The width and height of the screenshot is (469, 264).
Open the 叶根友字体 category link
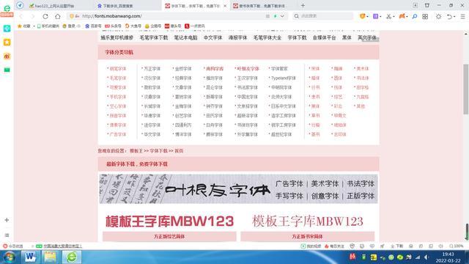(x=248, y=69)
